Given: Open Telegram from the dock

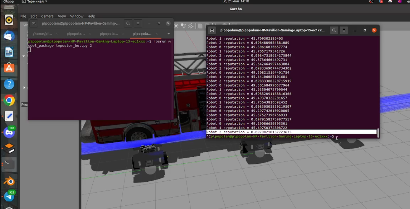Looking at the screenshot, I should coord(9,197).
